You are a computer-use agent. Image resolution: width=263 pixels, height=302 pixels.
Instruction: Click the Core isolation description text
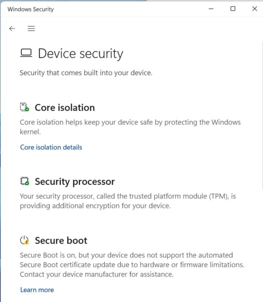(130, 127)
